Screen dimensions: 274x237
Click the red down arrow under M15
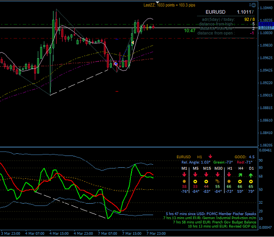point(206,174)
